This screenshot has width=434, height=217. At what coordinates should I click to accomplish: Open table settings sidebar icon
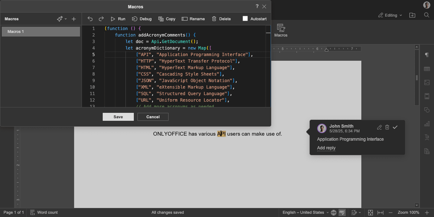click(427, 69)
